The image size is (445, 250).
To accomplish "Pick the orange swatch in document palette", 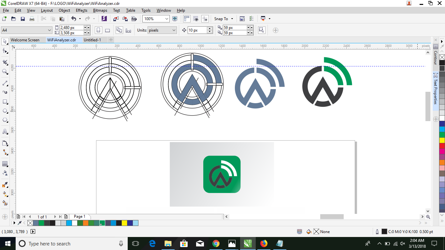I will [86, 223].
